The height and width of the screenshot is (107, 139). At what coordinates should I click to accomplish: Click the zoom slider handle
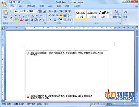click(x=124, y=104)
